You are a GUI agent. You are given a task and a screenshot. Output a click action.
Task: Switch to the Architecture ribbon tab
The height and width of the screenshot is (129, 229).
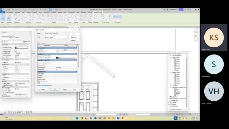click(x=9, y=12)
